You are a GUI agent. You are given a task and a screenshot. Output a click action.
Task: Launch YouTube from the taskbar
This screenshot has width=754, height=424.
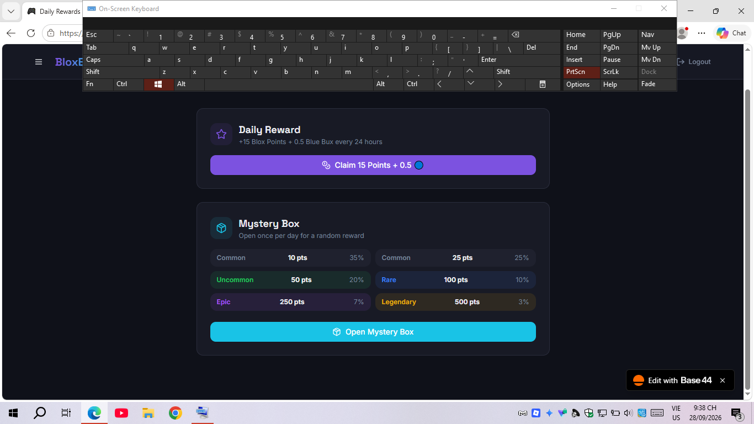[x=121, y=413]
